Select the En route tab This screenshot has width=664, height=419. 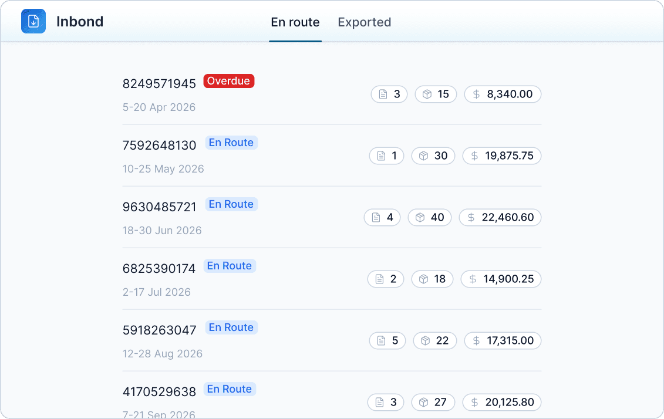click(295, 22)
